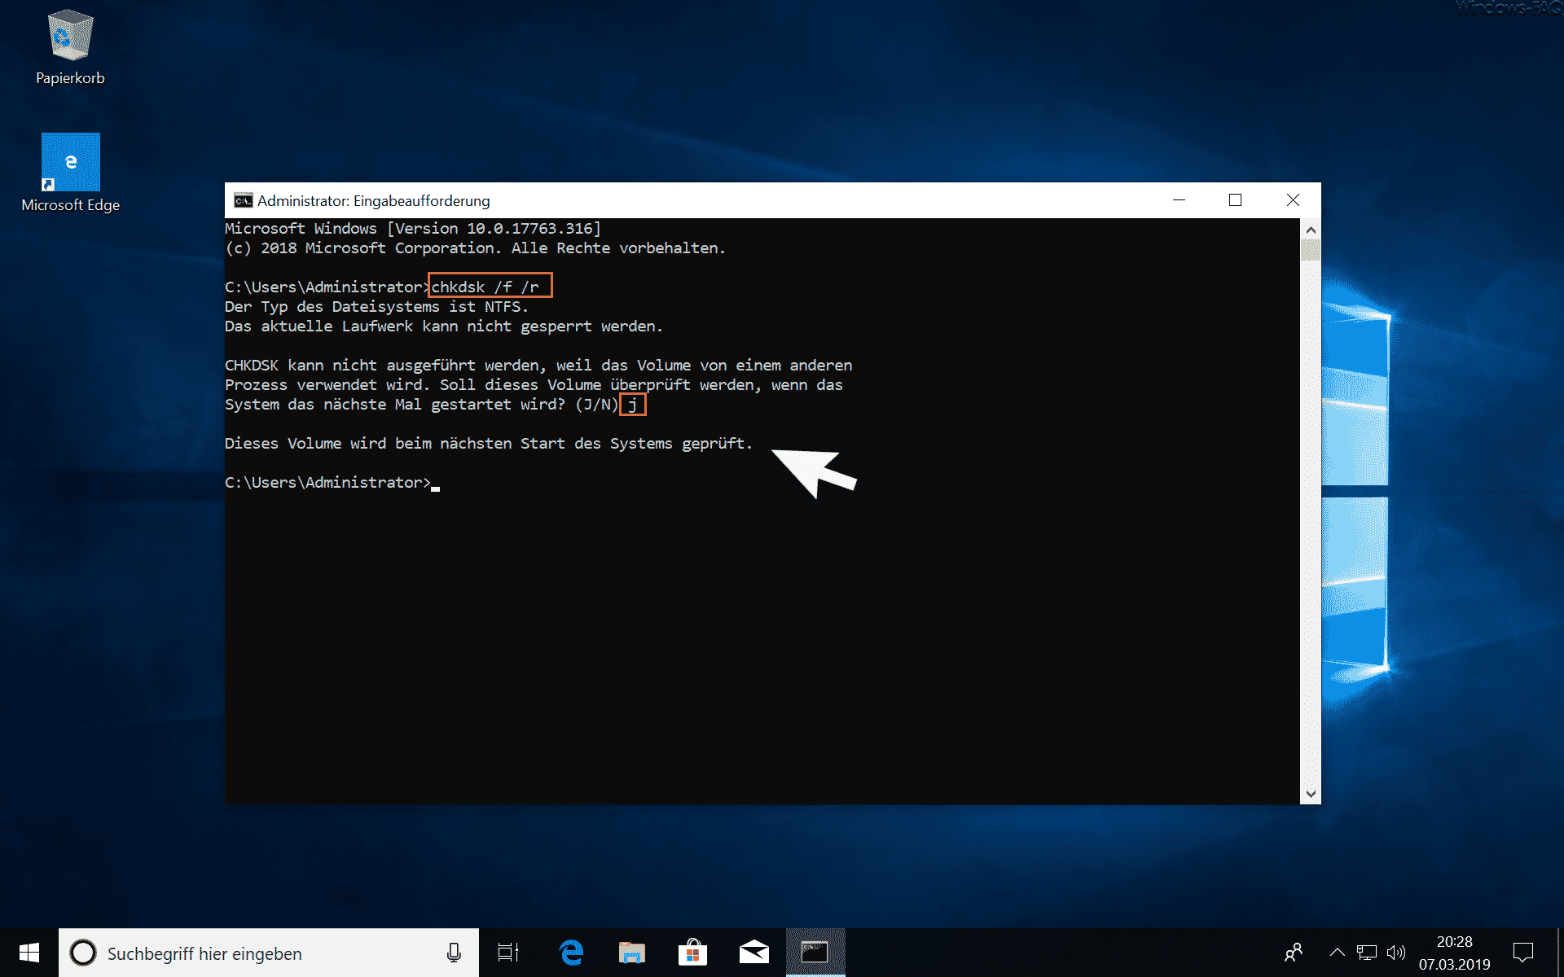Viewport: 1564px width, 977px height.
Task: Open Microsoft Store from the taskbar
Action: click(692, 953)
